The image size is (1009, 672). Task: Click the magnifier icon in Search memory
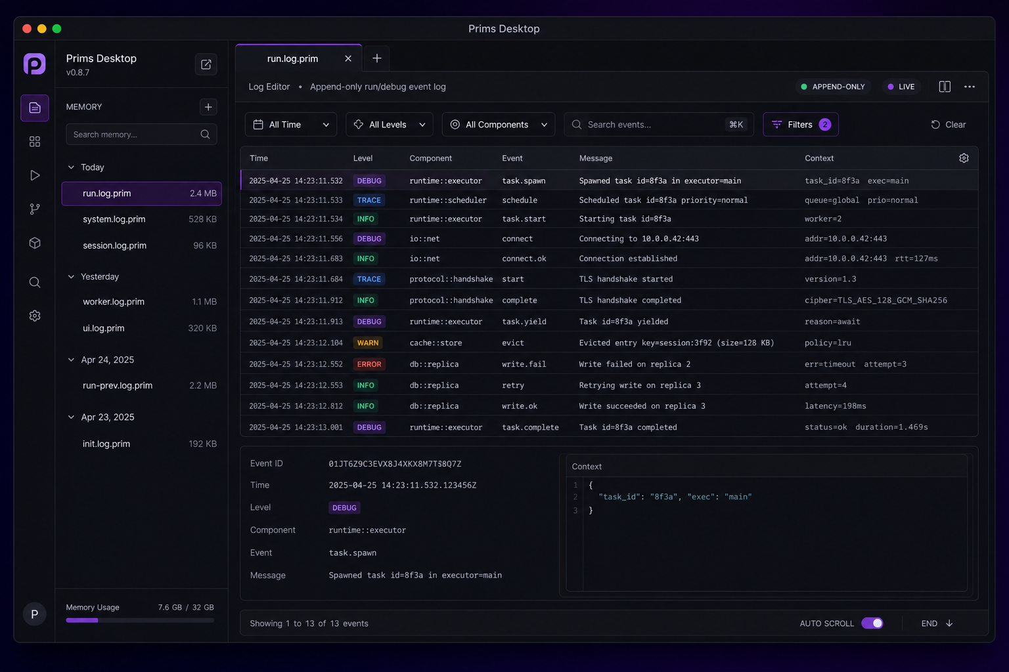coord(205,135)
